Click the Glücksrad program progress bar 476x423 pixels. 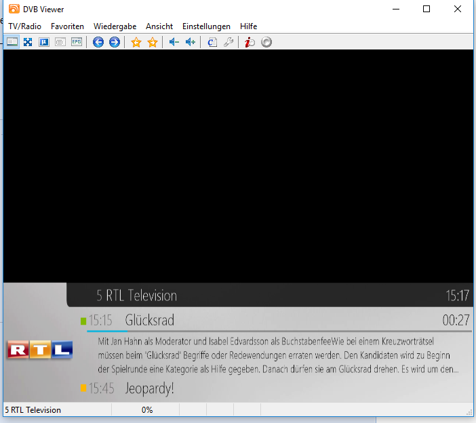[279, 331]
